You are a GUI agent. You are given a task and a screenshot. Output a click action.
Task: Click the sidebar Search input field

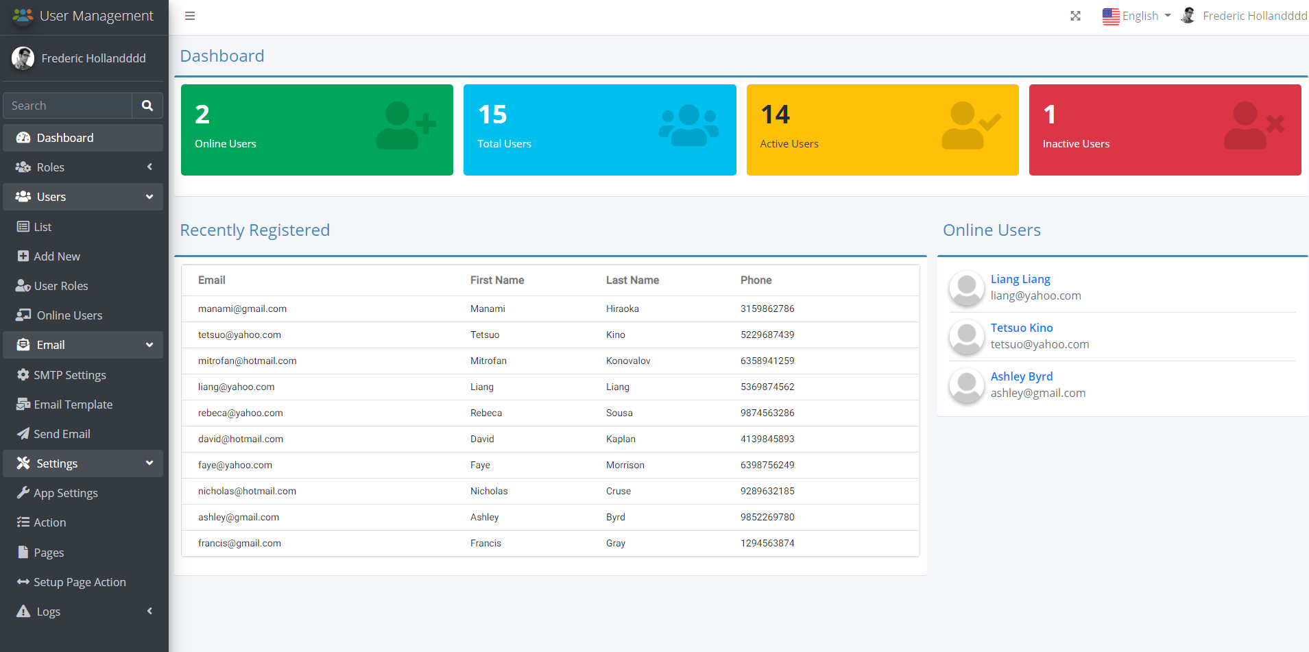[67, 106]
